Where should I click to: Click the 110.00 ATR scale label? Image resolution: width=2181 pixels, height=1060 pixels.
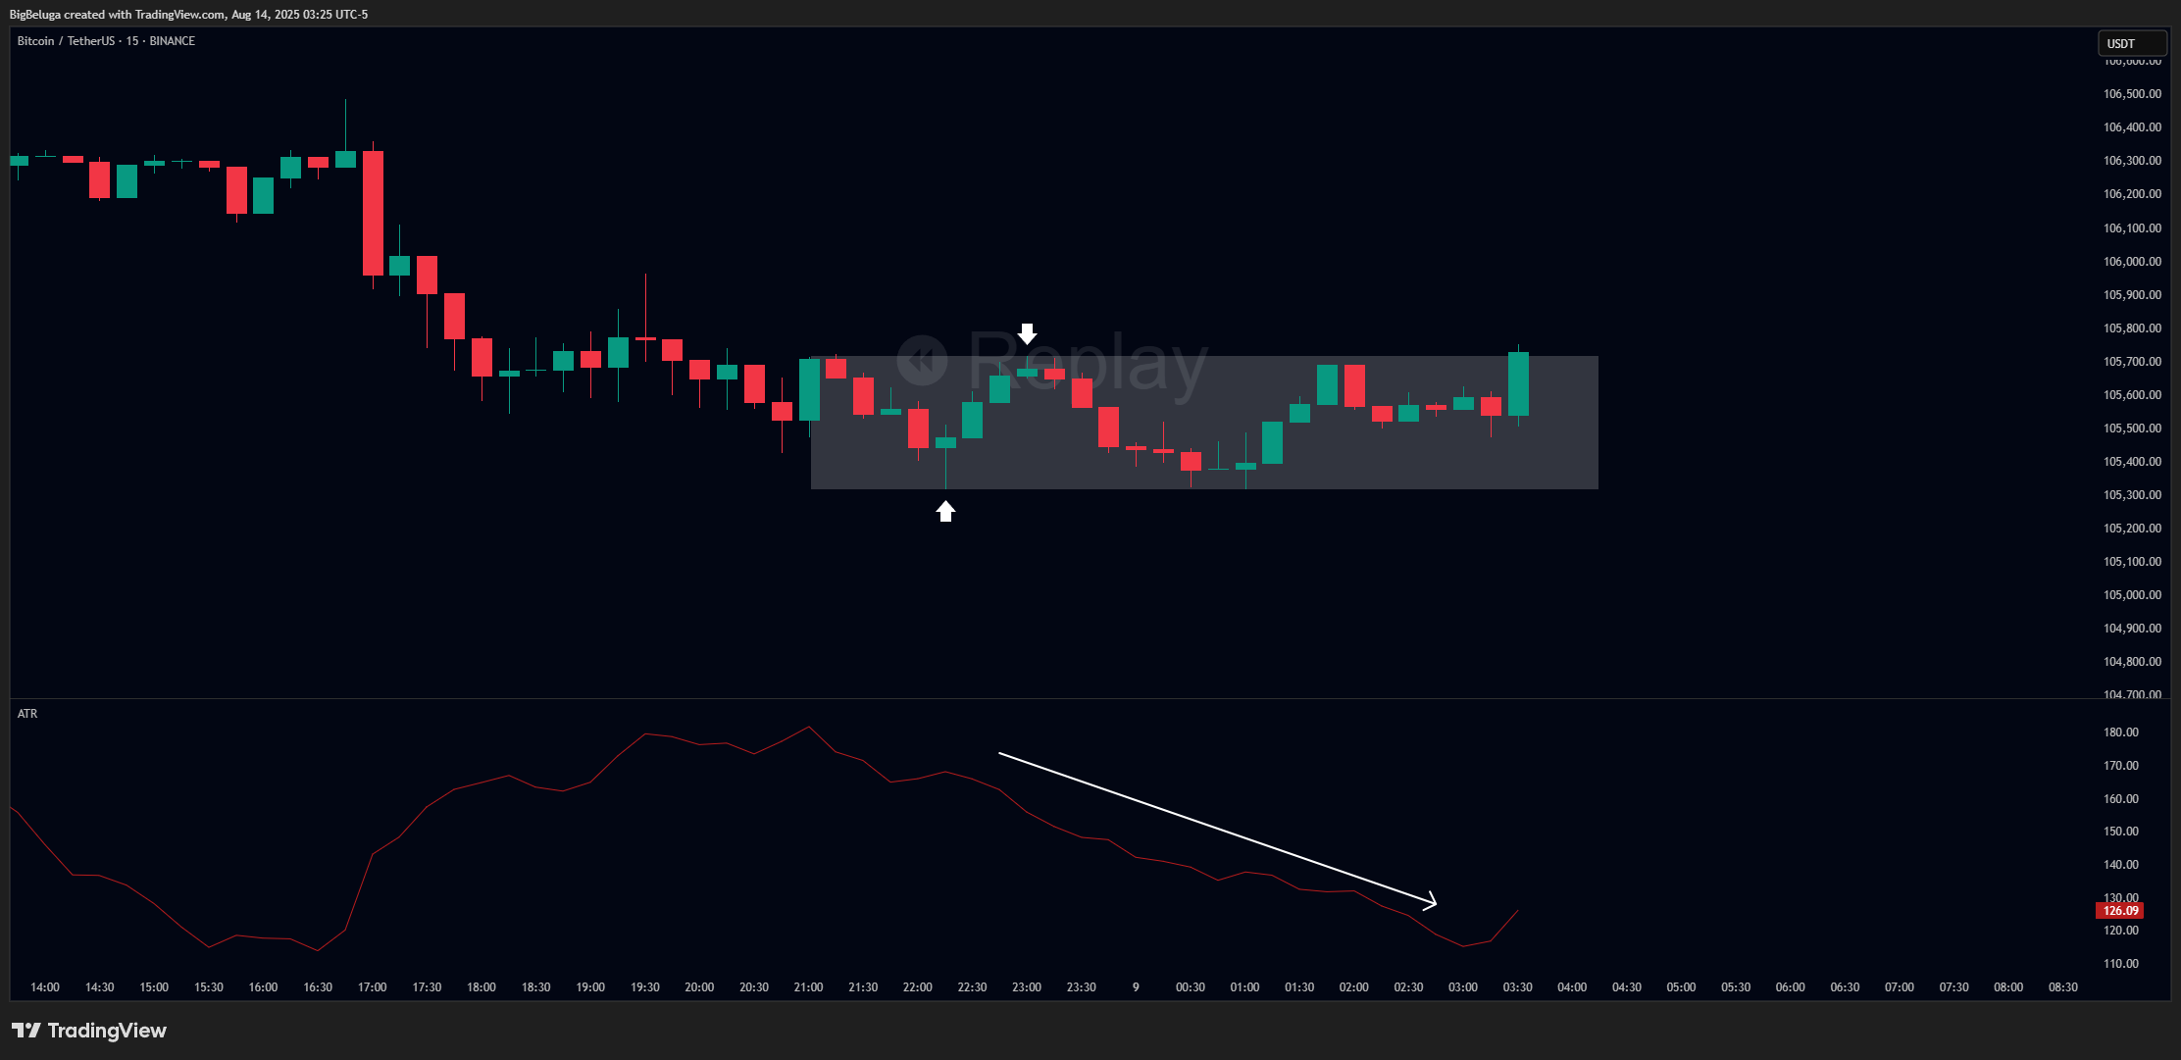pos(2121,964)
